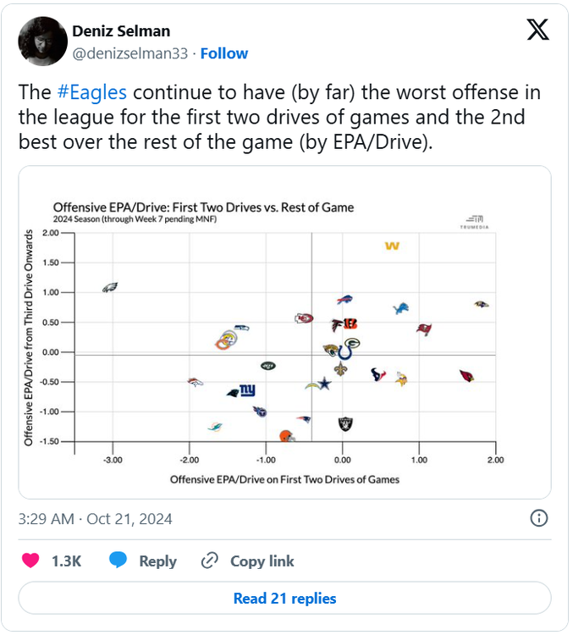Click the Dolphins logo on the chart

click(216, 427)
